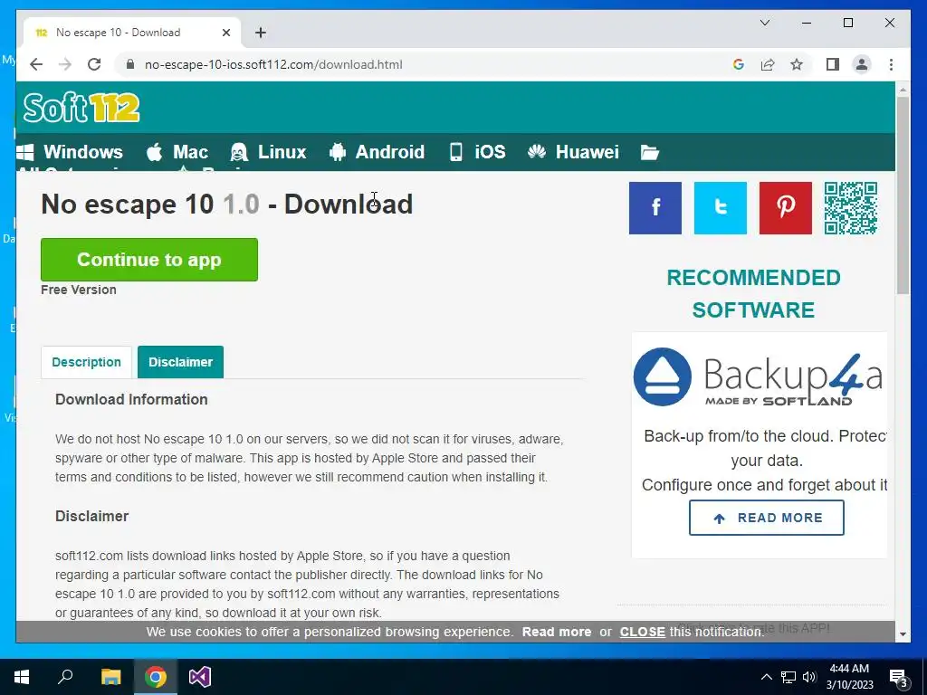
Task: Click the Soft112 logo
Action: (81, 108)
